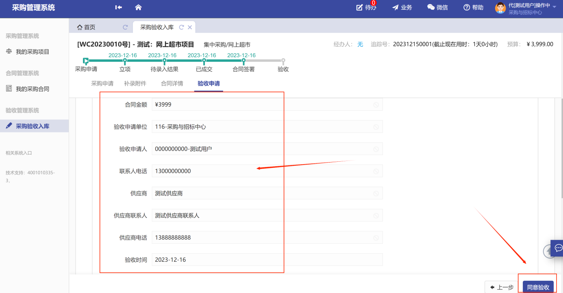Image resolution: width=563 pixels, height=293 pixels.
Task: Go to home via house icon
Action: pos(138,7)
